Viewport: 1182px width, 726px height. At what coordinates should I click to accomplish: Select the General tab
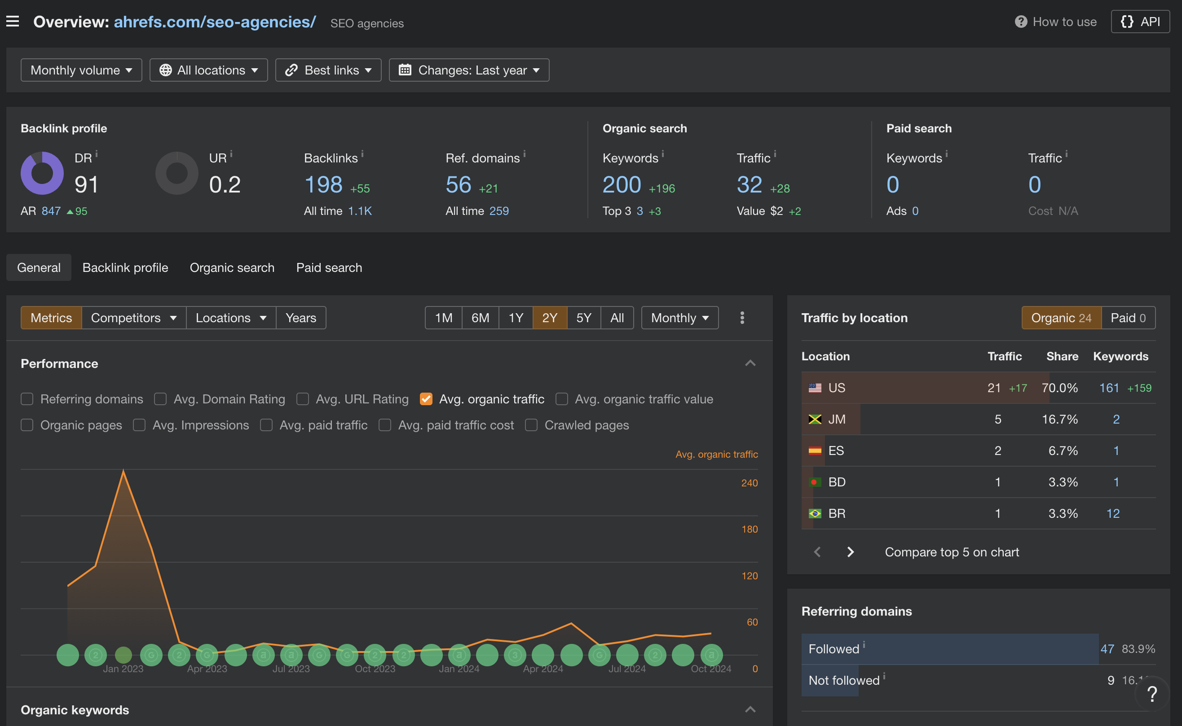[39, 267]
